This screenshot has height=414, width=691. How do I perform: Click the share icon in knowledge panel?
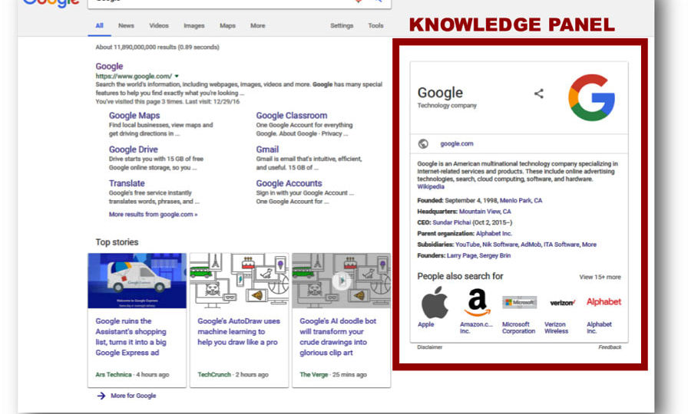tap(539, 94)
